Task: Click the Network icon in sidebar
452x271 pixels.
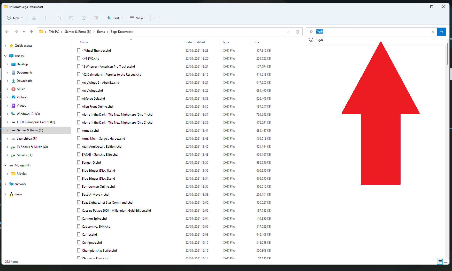Action: (x=11, y=184)
